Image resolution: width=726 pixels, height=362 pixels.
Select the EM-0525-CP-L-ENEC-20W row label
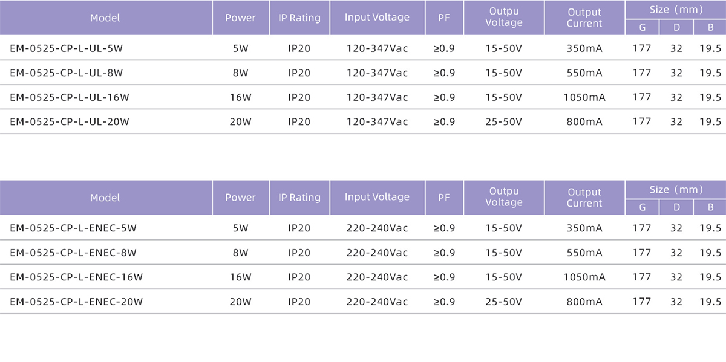pos(76,302)
